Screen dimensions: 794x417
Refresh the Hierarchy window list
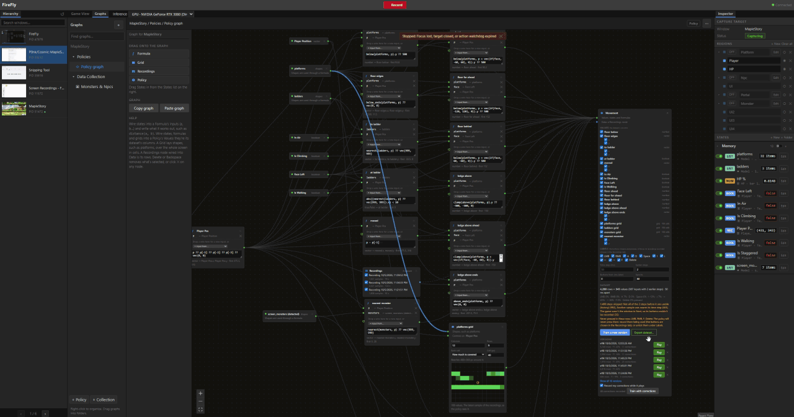click(x=62, y=14)
